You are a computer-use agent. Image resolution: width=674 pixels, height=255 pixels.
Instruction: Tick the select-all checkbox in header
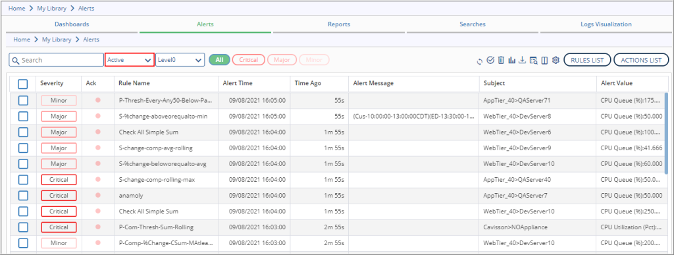click(23, 84)
